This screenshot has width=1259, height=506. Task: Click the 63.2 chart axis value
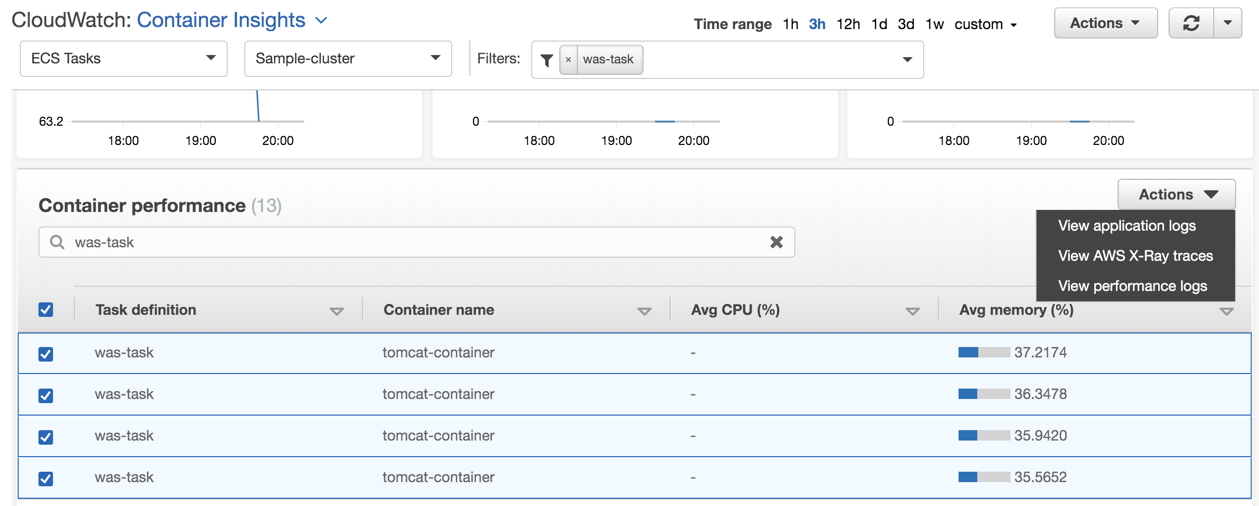(51, 122)
